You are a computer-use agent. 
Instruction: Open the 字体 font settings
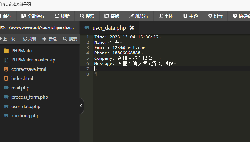166,16
